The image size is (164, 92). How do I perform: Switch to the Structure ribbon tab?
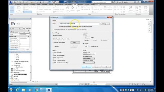point(26,5)
